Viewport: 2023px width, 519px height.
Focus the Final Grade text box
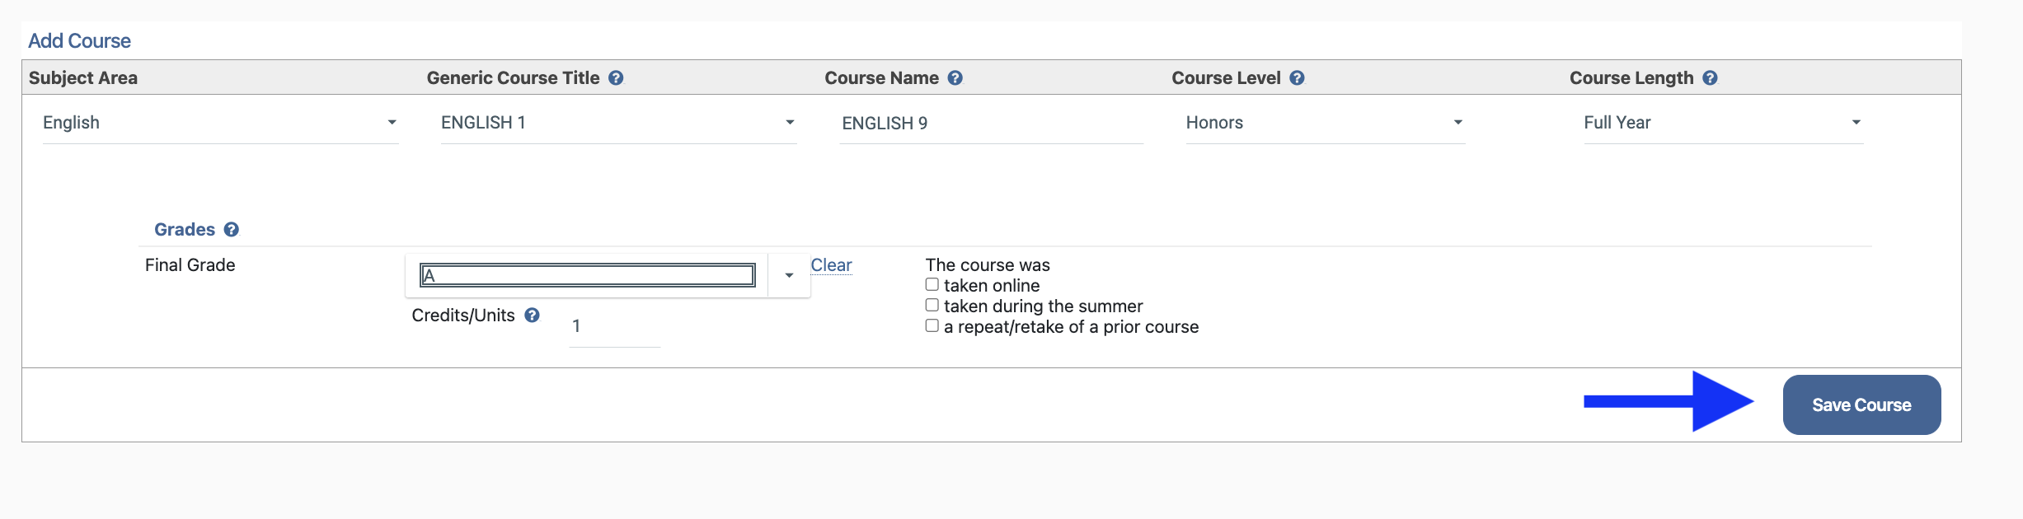(587, 275)
